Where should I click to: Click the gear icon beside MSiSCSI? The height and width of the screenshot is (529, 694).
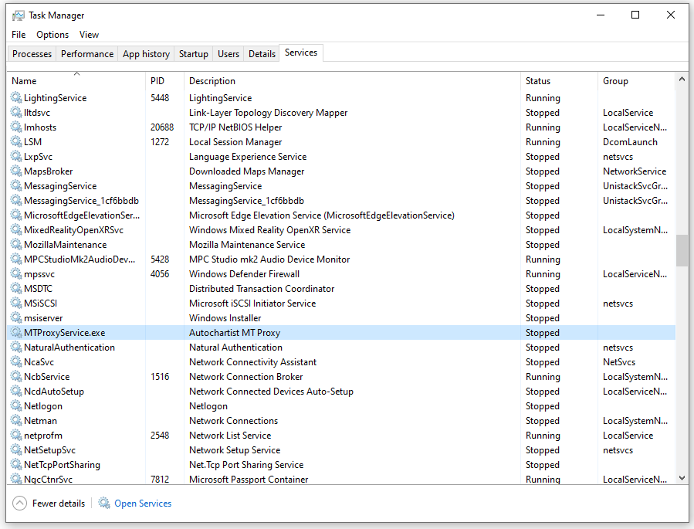pyautogui.click(x=16, y=303)
